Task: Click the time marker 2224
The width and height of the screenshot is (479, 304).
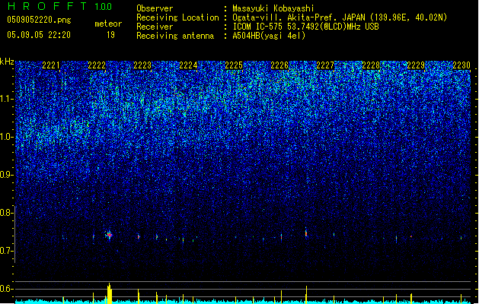Action: pyautogui.click(x=188, y=65)
